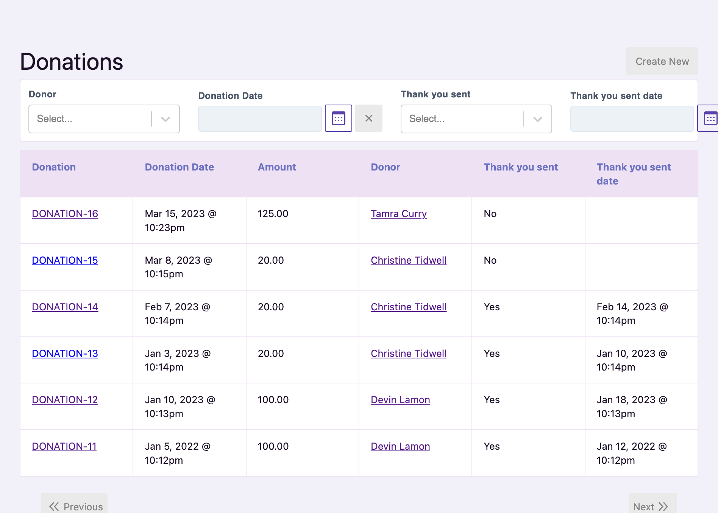Open the DONATION-16 record

coord(65,214)
